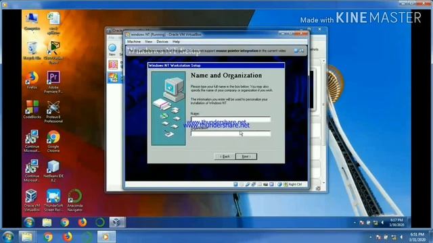Click Firefox on the inner taskbar
This screenshot has width=433, height=243.
(x=83, y=222)
